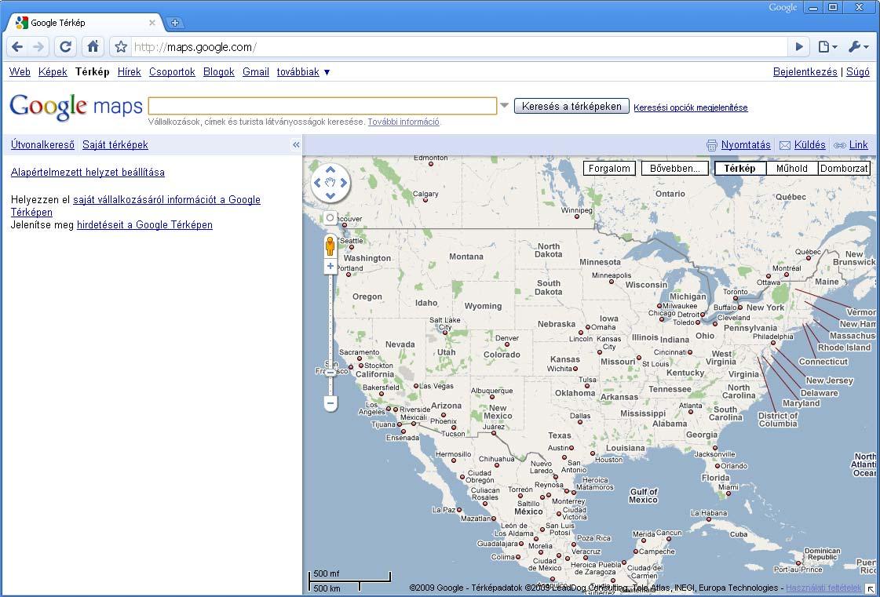Zoom out with the minus button
Image resolution: width=880 pixels, height=597 pixels.
(x=330, y=403)
